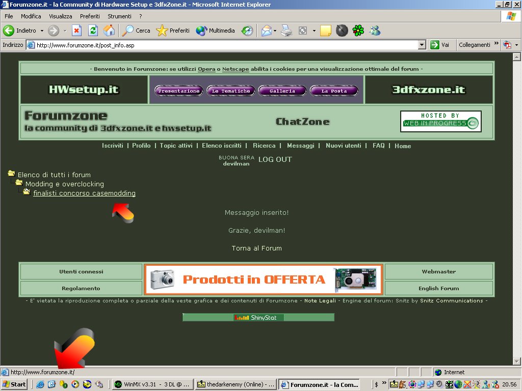Click the Le Tematiche purple button
The image size is (522, 391).
tap(231, 91)
